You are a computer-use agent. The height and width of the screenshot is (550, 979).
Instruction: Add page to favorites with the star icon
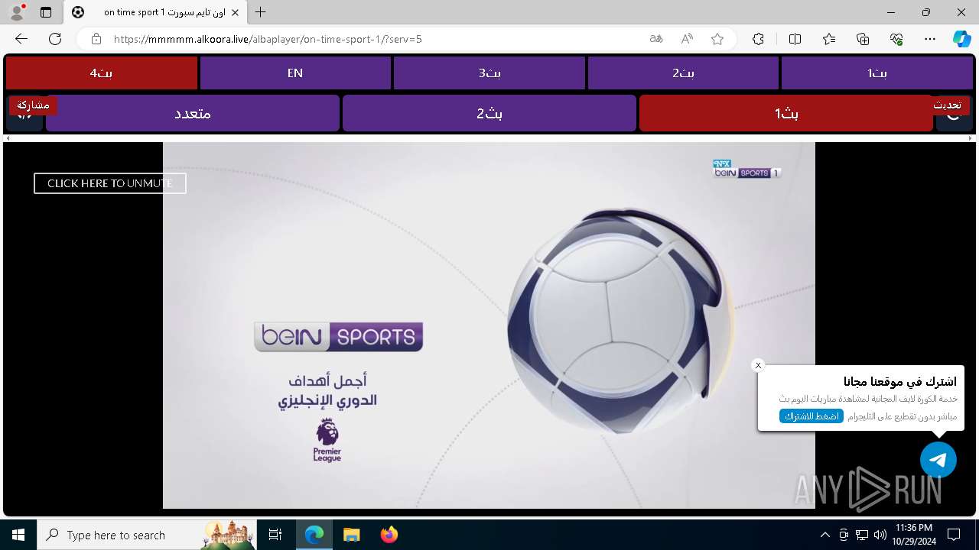717,39
